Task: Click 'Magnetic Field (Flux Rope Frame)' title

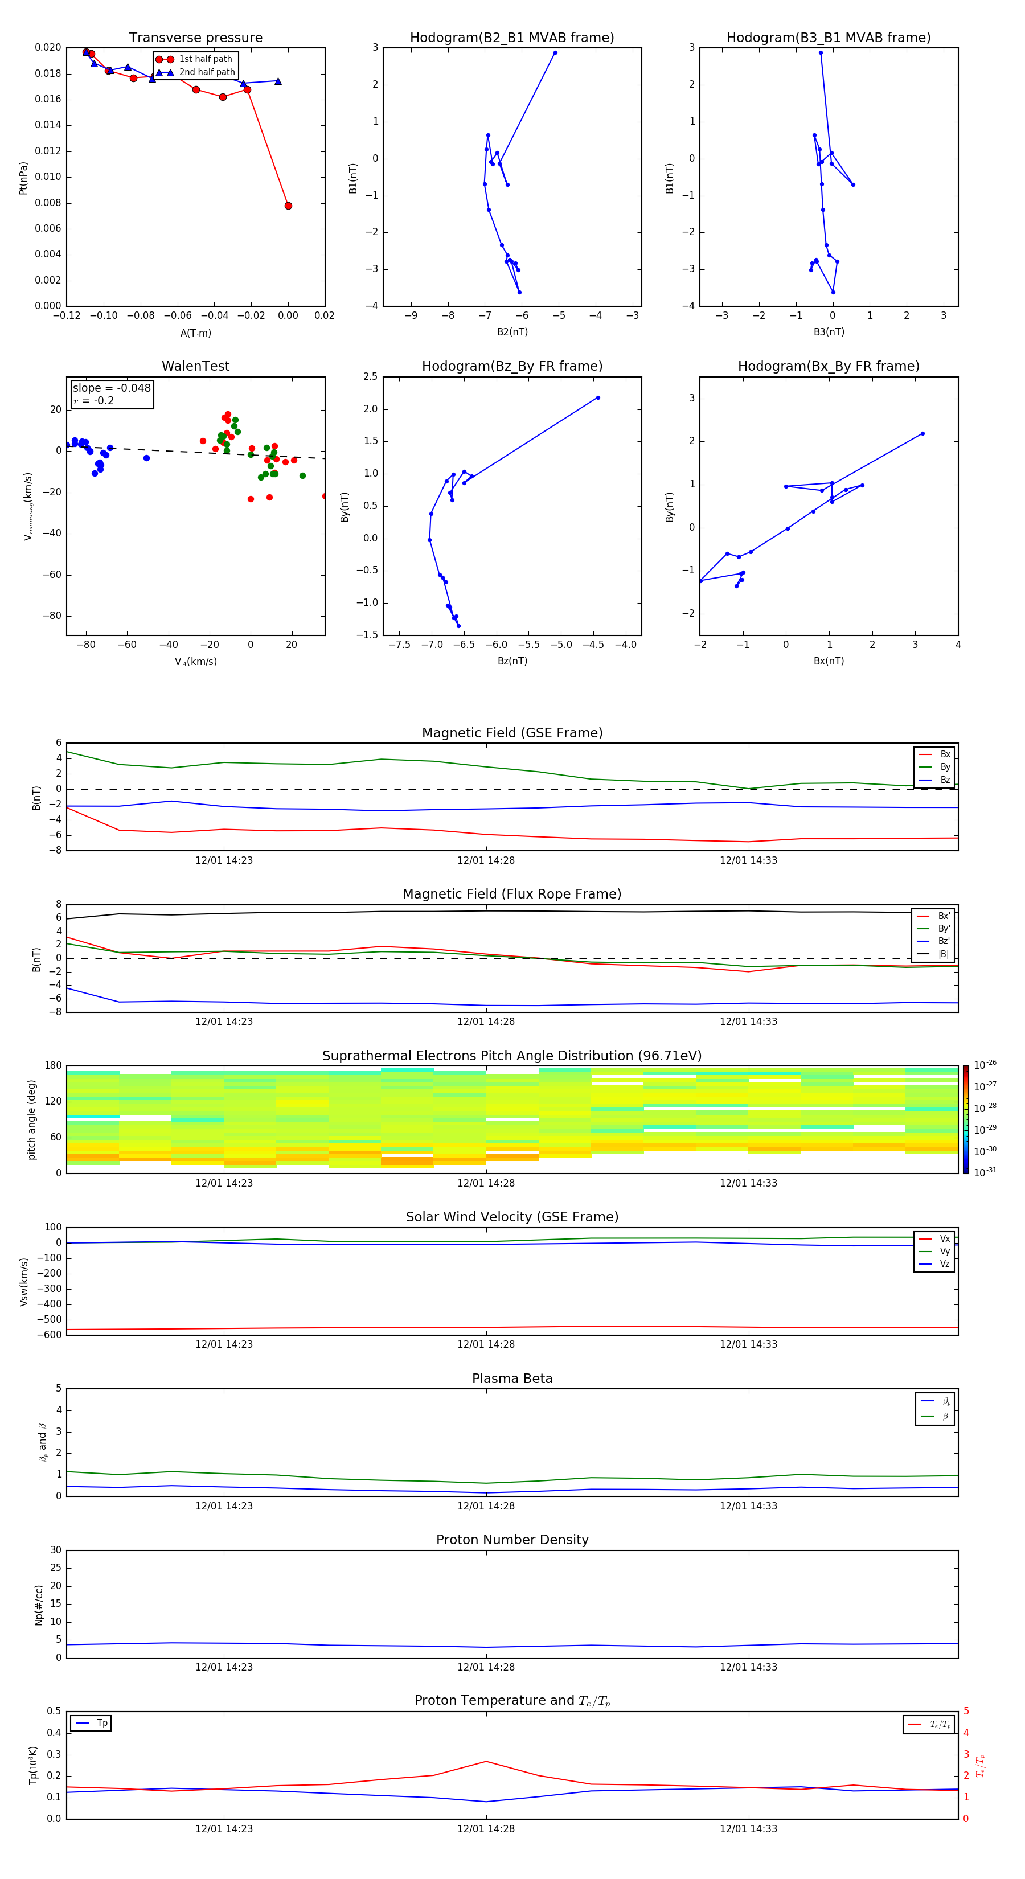Action: point(512,895)
